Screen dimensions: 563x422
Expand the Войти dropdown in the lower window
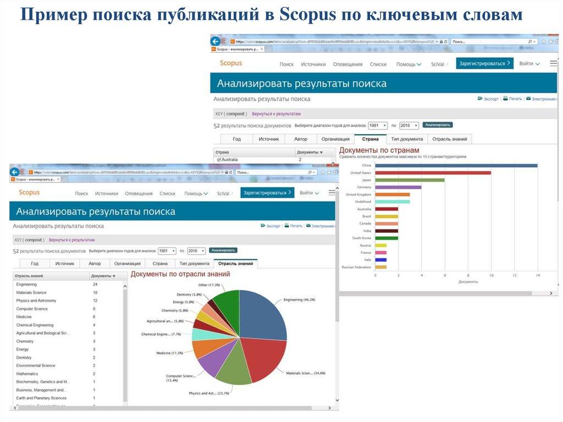point(310,193)
